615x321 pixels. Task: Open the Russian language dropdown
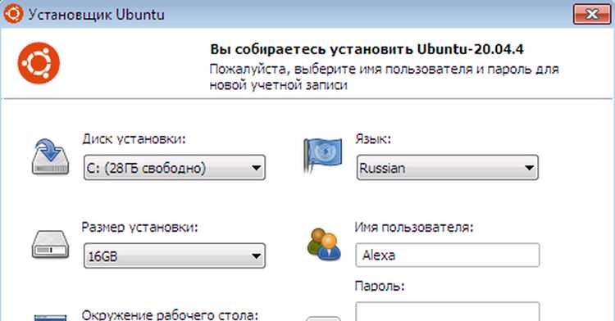tap(448, 168)
